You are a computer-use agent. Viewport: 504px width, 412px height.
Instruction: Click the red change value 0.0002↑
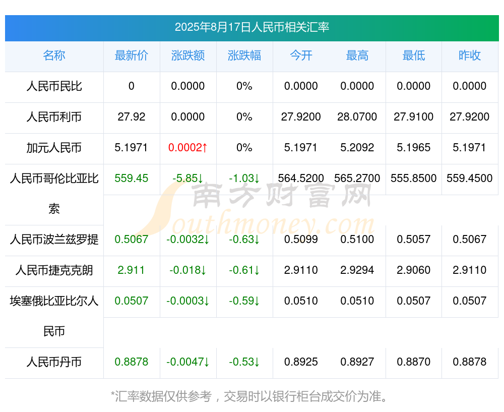click(x=188, y=148)
